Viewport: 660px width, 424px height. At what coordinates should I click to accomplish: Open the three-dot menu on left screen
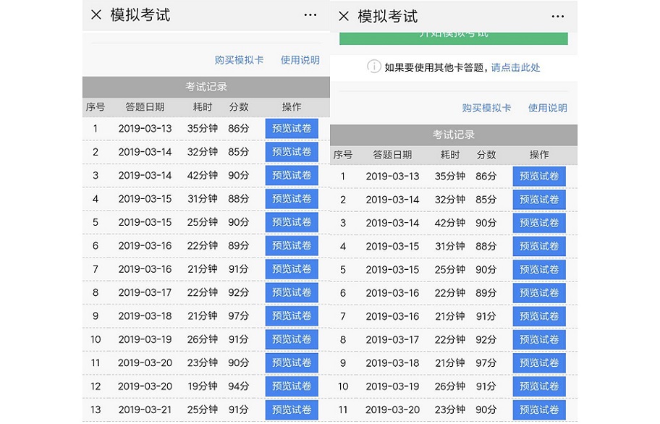point(310,15)
